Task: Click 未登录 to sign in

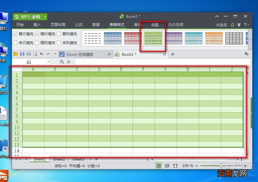Action: [221, 25]
